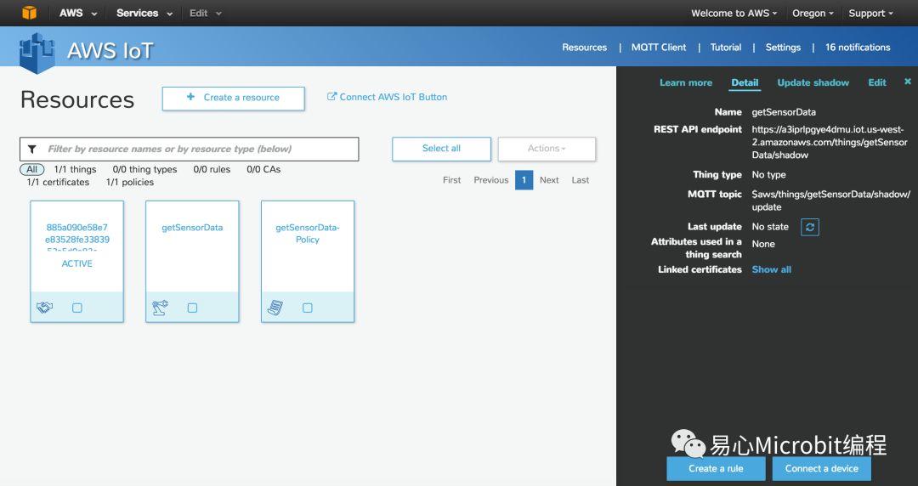This screenshot has width=918, height=486.
Task: Go to Next page
Action: click(x=549, y=180)
